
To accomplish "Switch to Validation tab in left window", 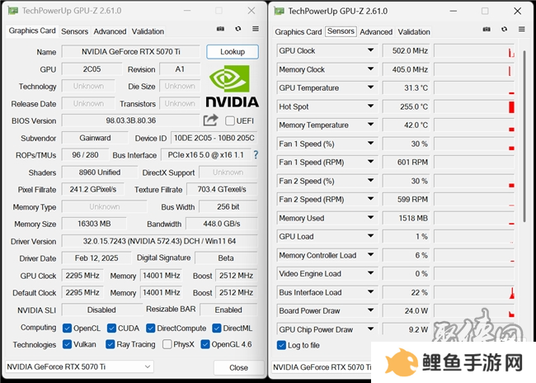I will [x=148, y=31].
